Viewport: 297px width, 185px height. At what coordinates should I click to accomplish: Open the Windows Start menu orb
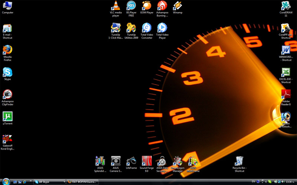pos(6,181)
